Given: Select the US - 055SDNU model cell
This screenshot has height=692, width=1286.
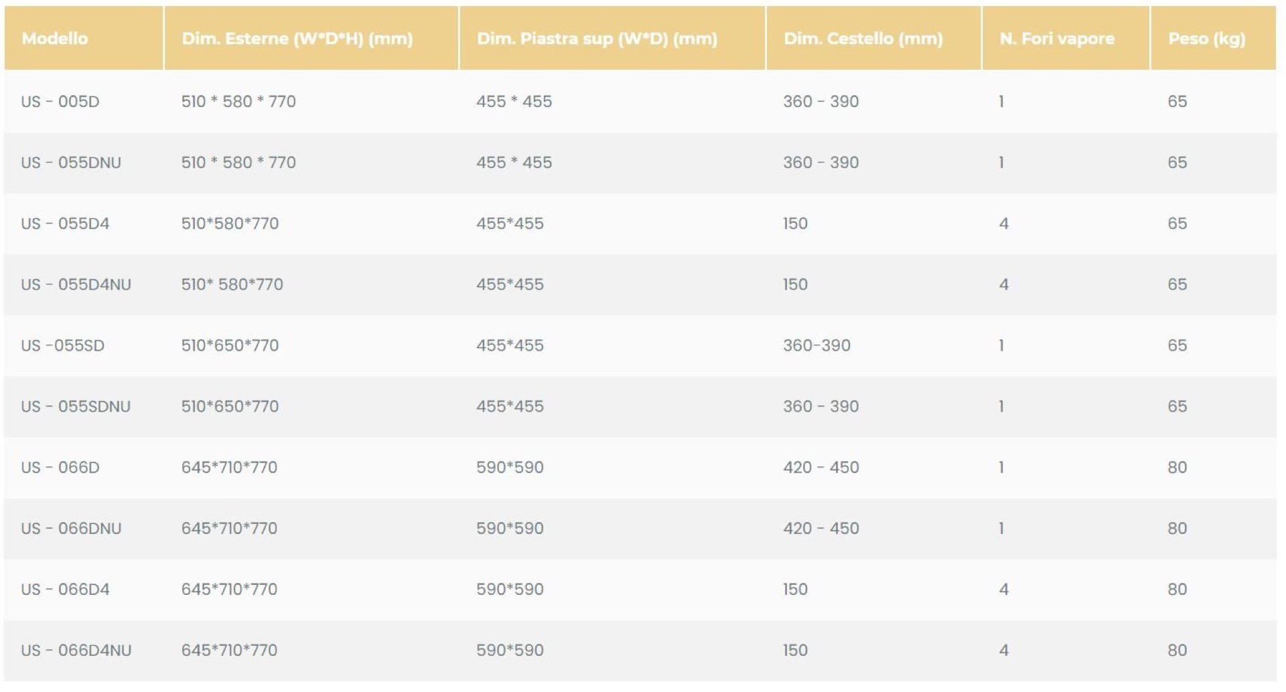Looking at the screenshot, I should [76, 406].
